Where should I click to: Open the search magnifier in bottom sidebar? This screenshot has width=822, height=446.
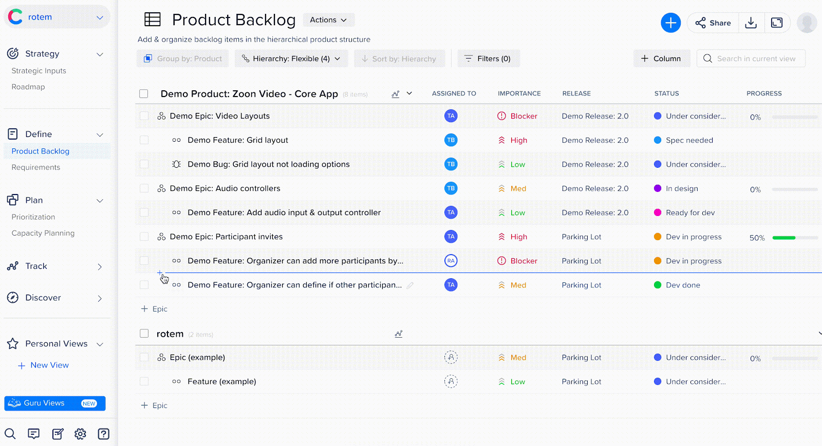pos(10,434)
